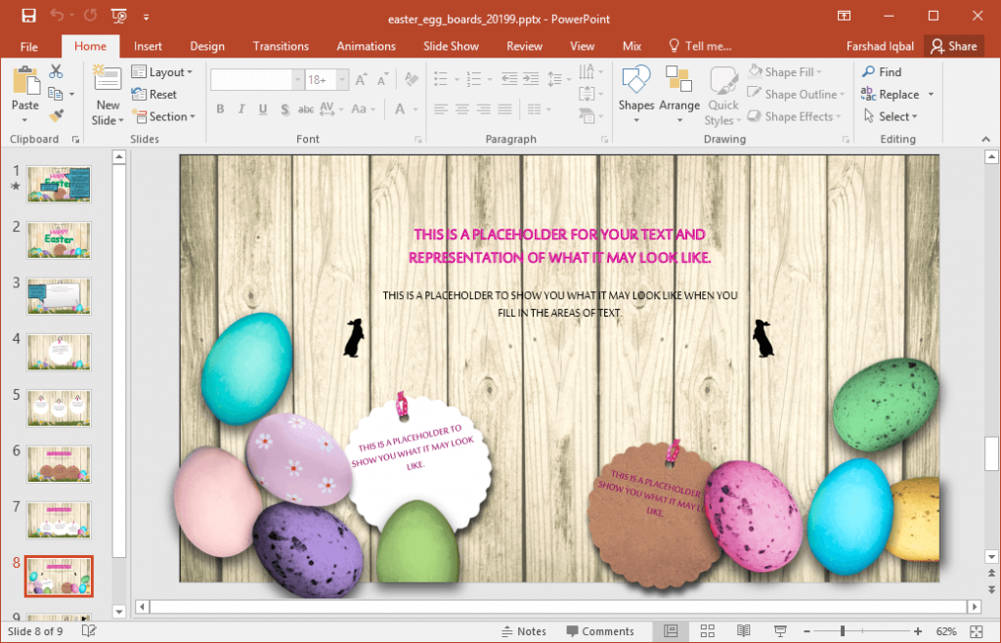Click the Share button
This screenshot has width=1001, height=643.
point(954,45)
